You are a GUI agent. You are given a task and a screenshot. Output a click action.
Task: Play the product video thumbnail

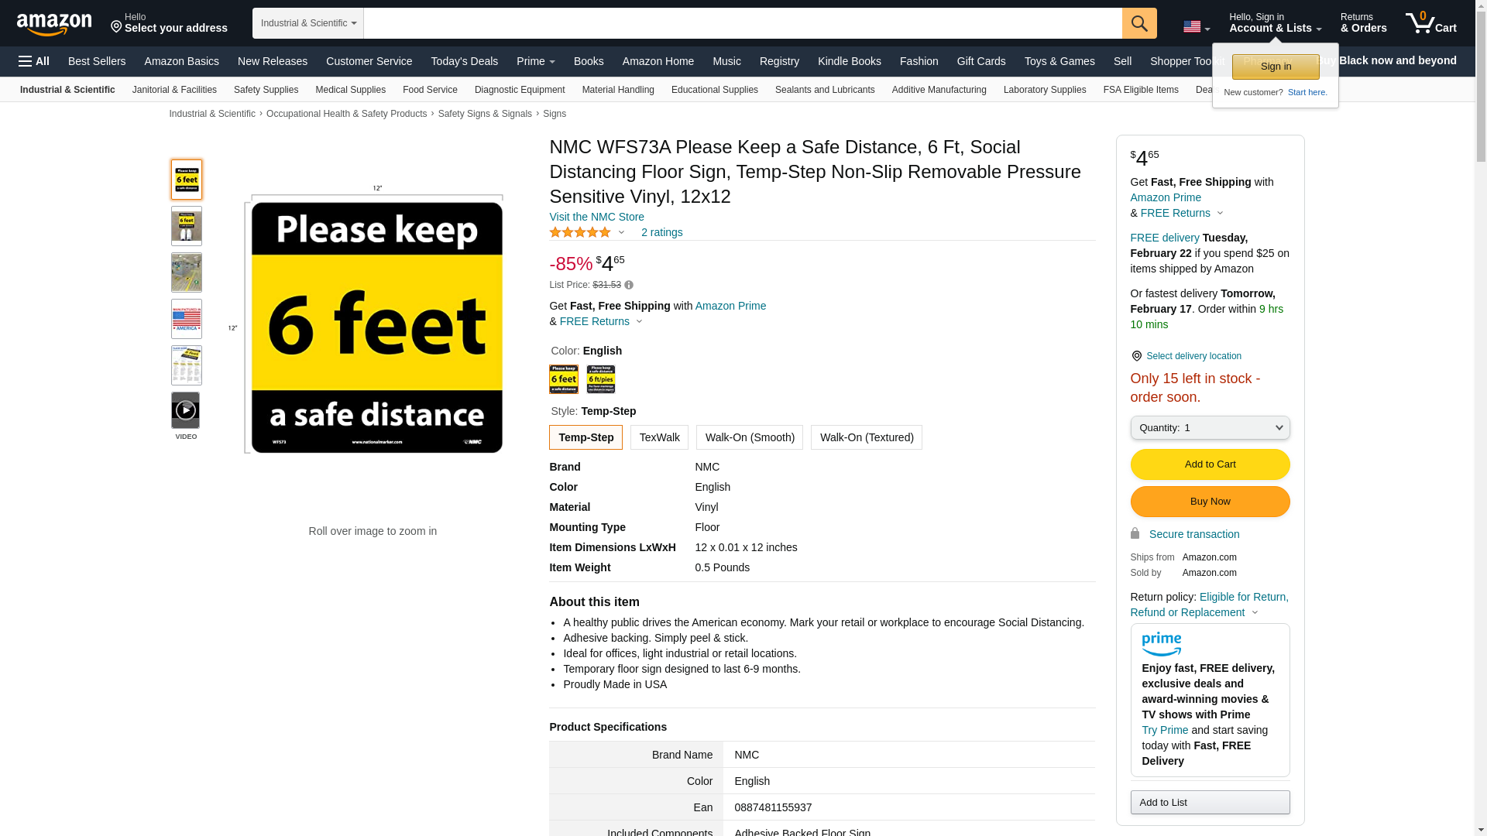click(186, 410)
